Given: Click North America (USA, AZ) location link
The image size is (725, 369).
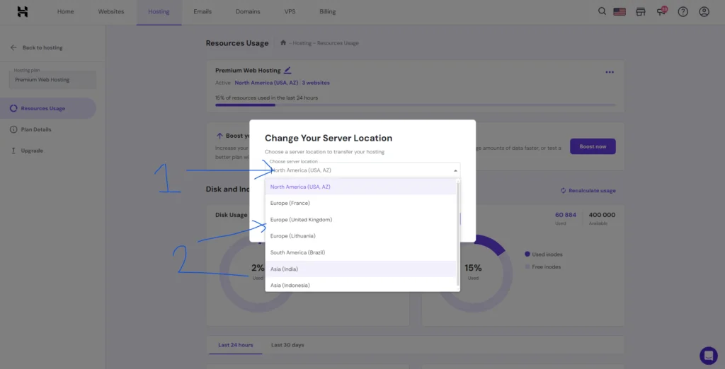Looking at the screenshot, I should (x=266, y=83).
